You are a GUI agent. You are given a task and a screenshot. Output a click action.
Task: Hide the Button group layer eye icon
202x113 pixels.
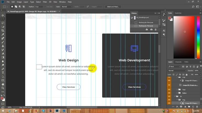point(169,93)
